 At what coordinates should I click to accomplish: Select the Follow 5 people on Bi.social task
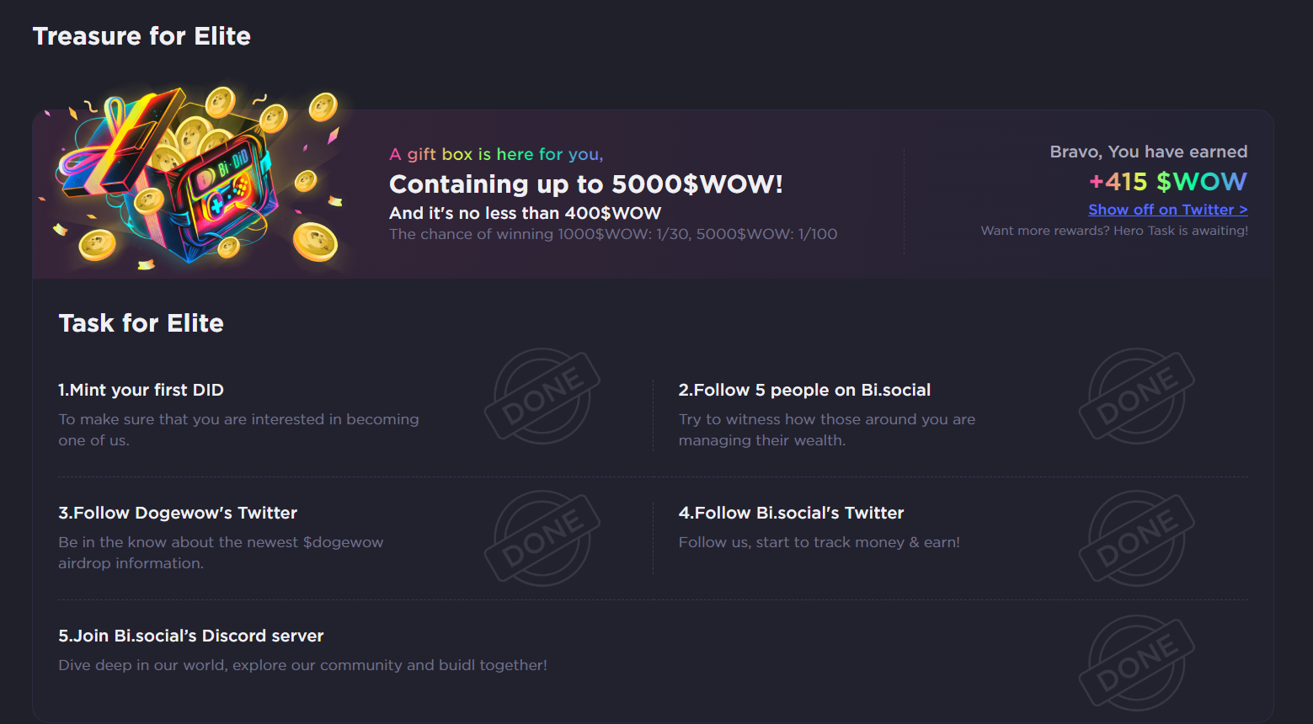tap(804, 390)
